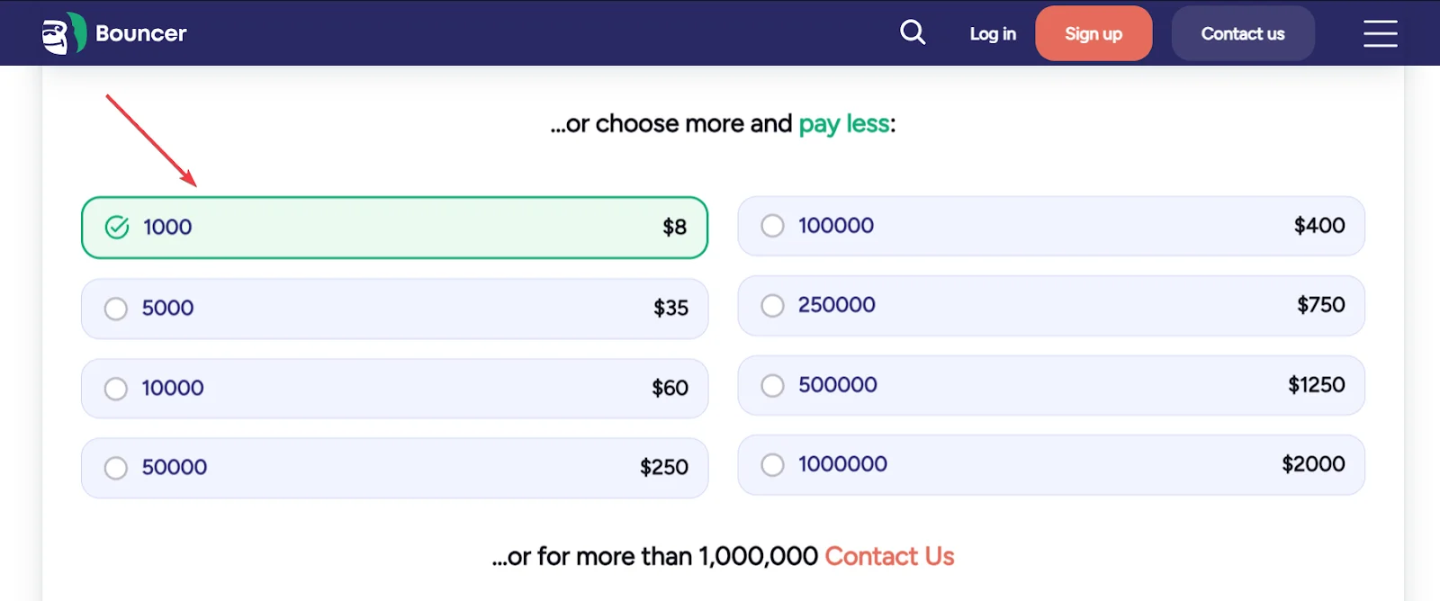Select the 10000 credits radio option
The width and height of the screenshot is (1440, 601).
(x=116, y=389)
